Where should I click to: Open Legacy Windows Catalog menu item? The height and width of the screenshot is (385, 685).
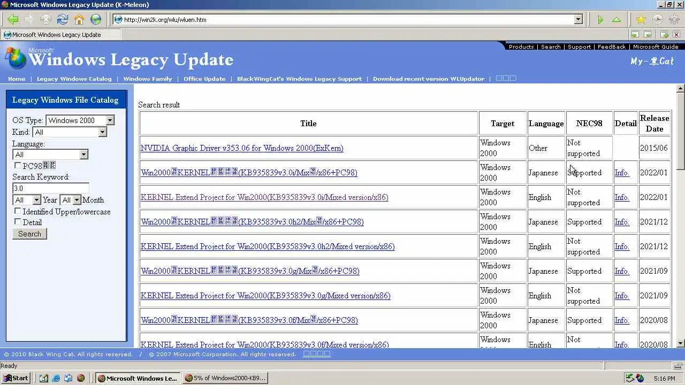click(74, 79)
